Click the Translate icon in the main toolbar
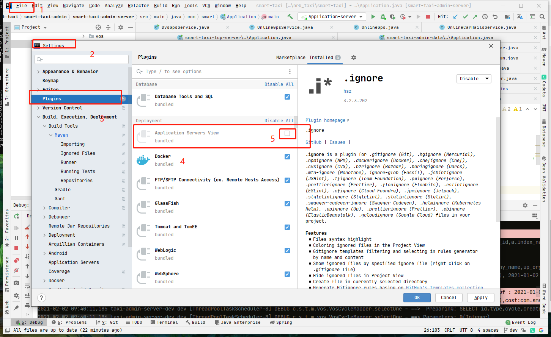The height and width of the screenshot is (337, 551). click(x=520, y=17)
